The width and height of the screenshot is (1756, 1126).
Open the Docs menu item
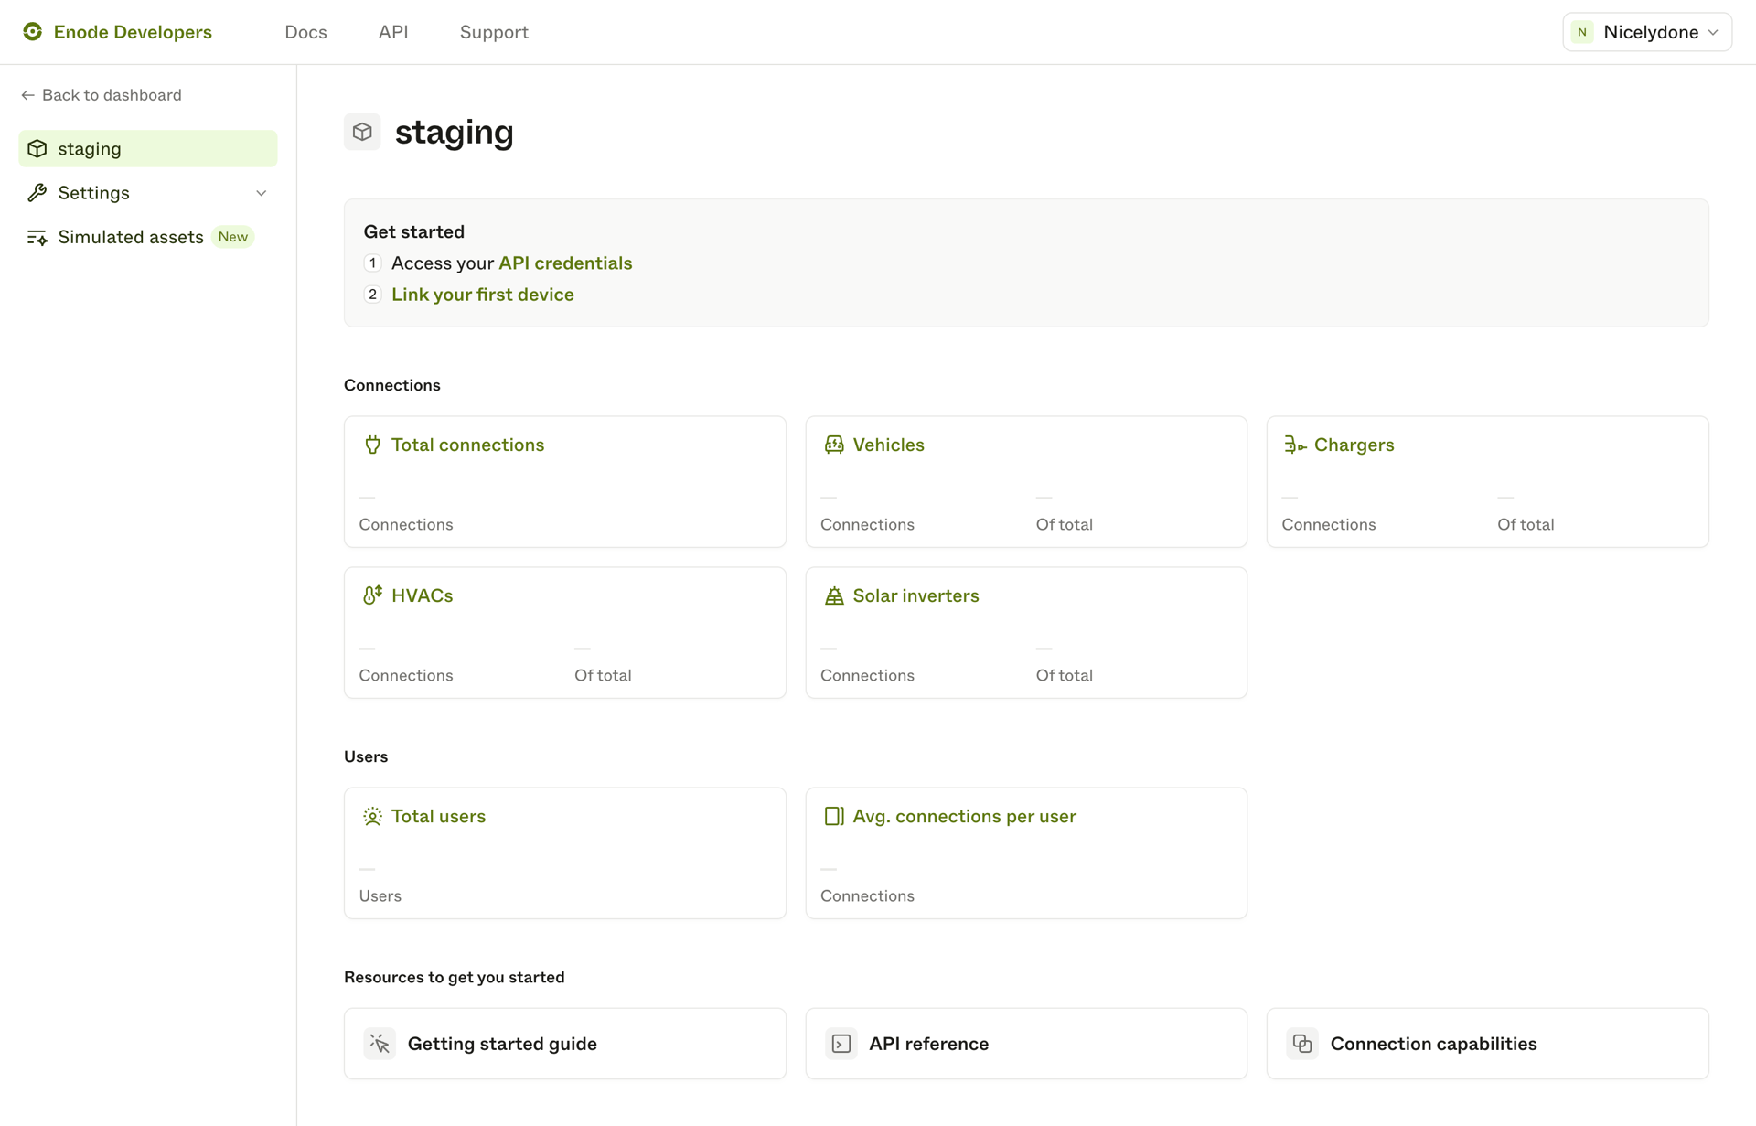click(305, 31)
